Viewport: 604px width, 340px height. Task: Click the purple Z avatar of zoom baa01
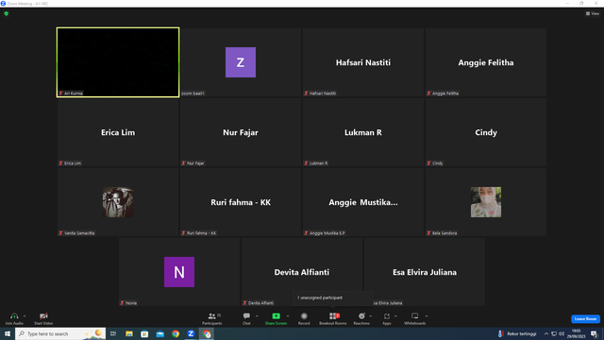(x=241, y=62)
